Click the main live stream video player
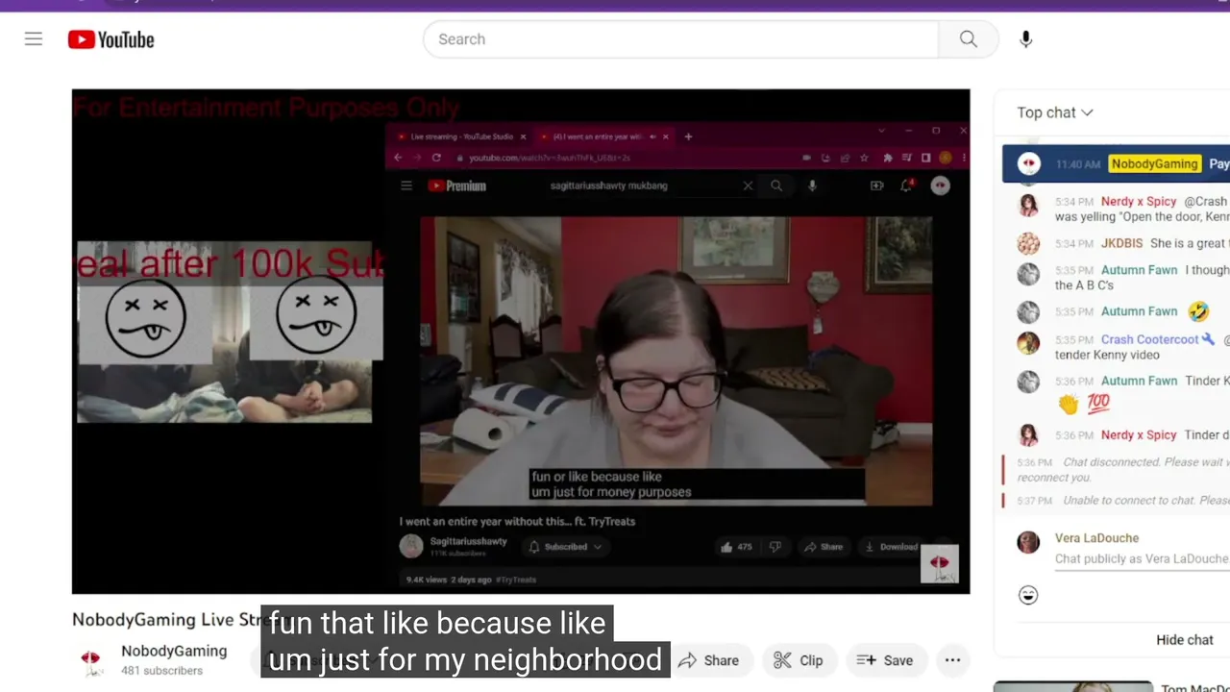Viewport: 1230px width, 692px height. [x=521, y=341]
